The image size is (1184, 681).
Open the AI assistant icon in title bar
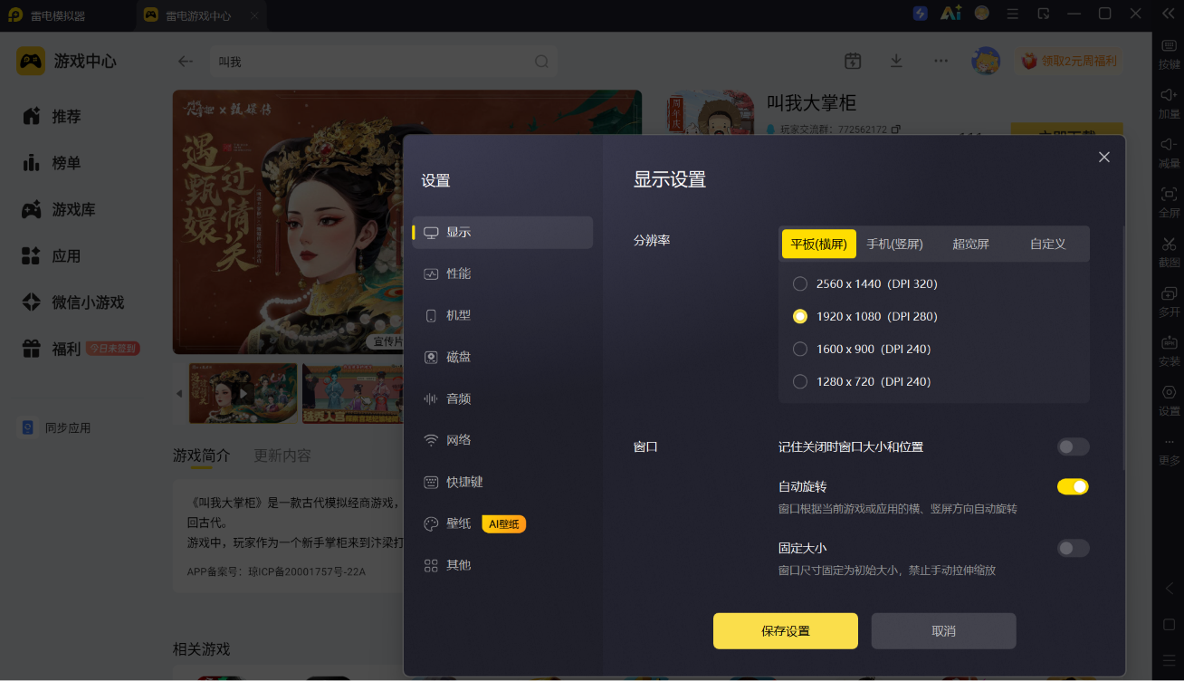point(950,14)
